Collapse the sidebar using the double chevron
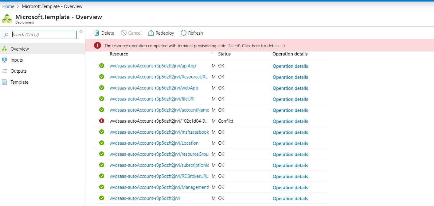This screenshot has width=434, height=206. point(81,31)
